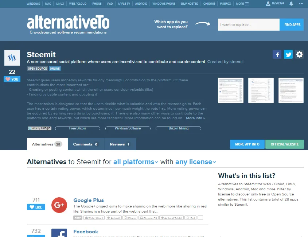Select the iPhone platform menu item
308x237 pixels.
[97, 4]
